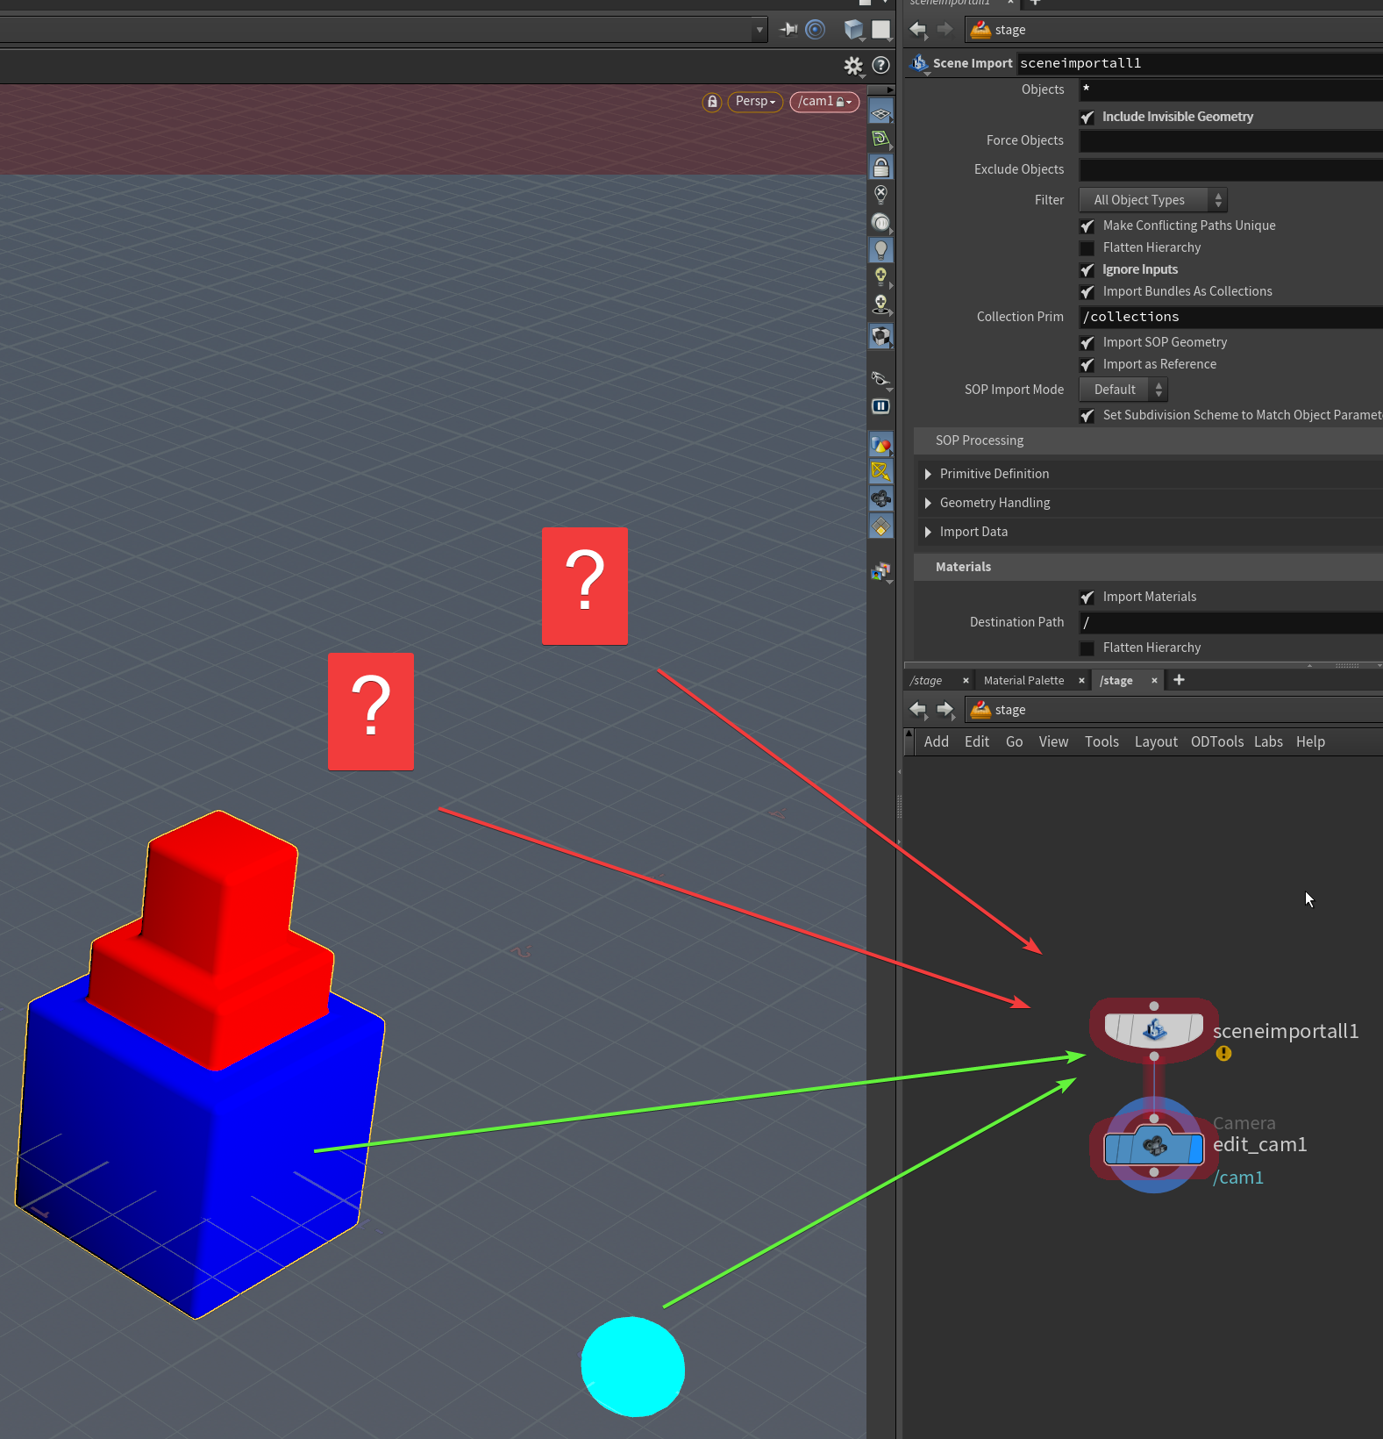Disable the Import Materials checkbox
The height and width of the screenshot is (1439, 1383).
coord(1087,598)
